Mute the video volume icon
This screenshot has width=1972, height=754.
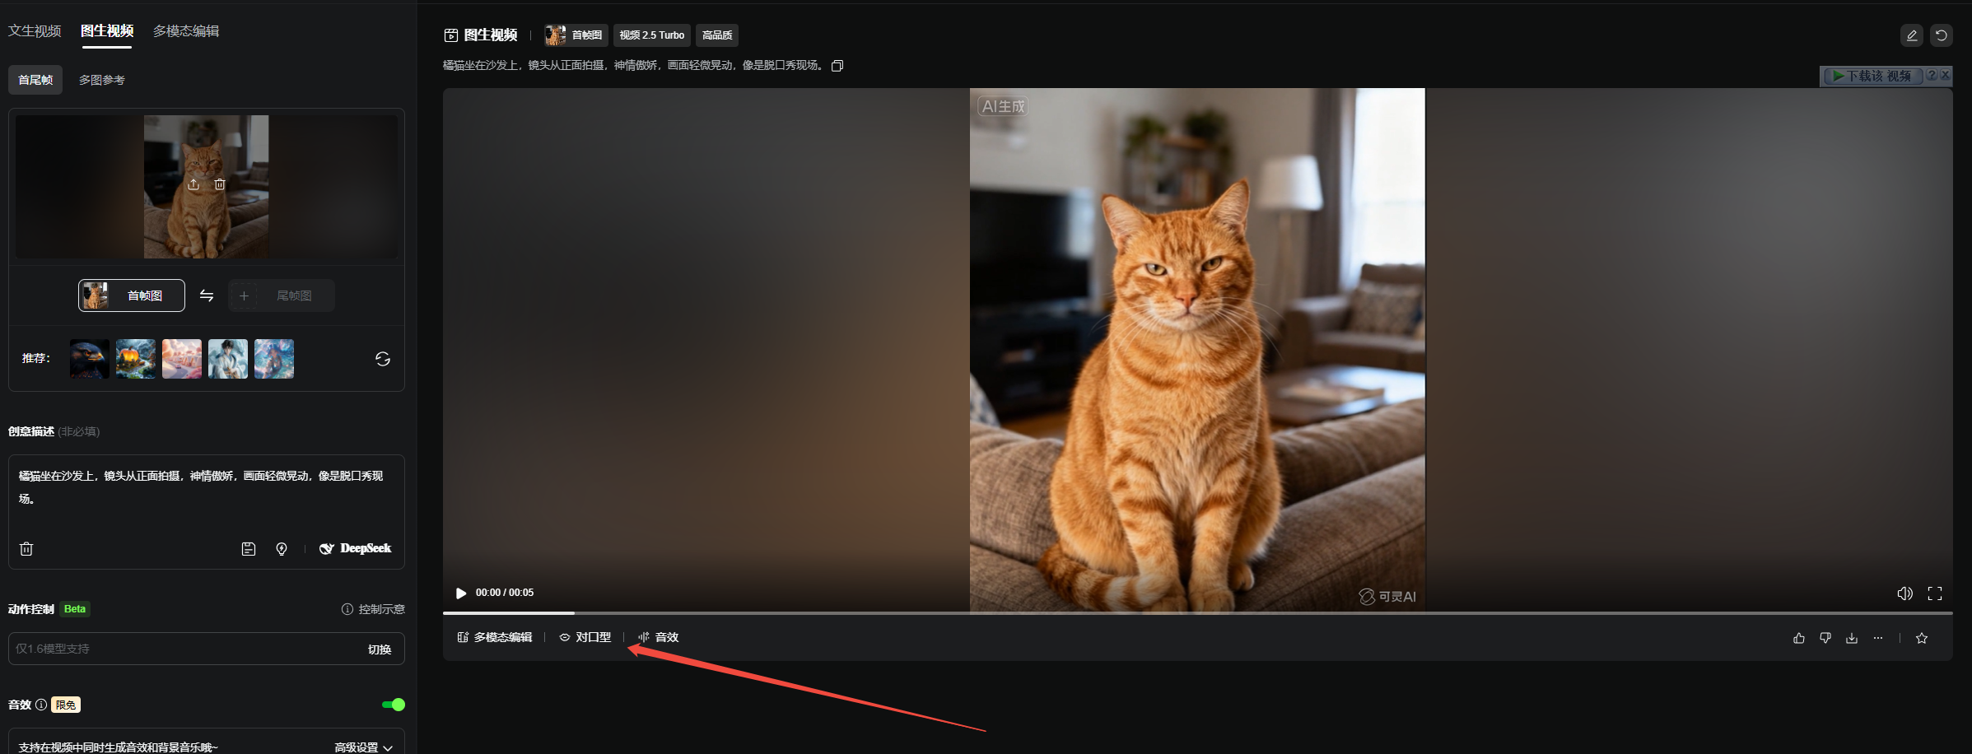click(1904, 593)
